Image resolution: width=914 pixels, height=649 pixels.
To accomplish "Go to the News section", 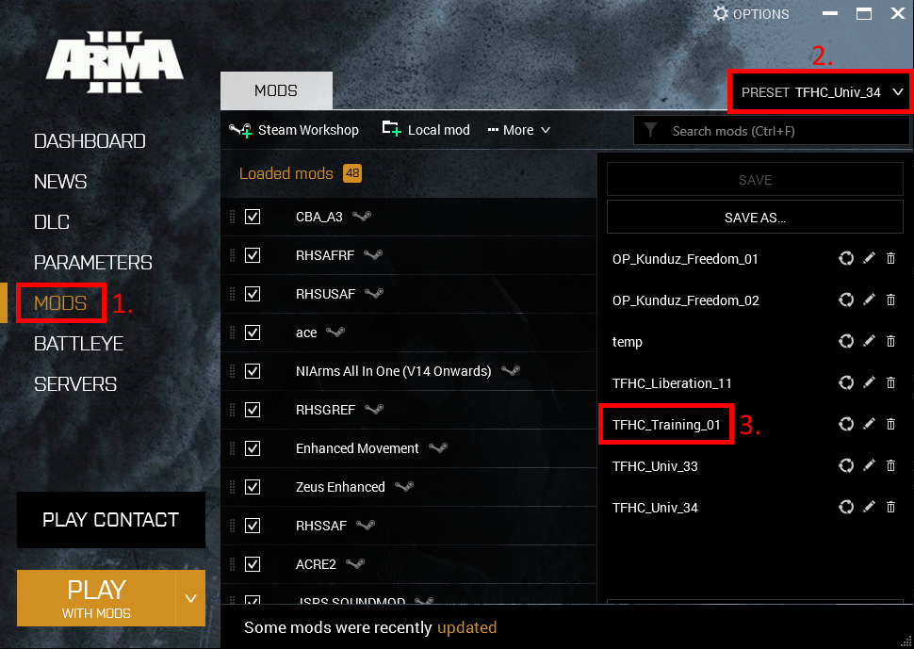I will [60, 182].
